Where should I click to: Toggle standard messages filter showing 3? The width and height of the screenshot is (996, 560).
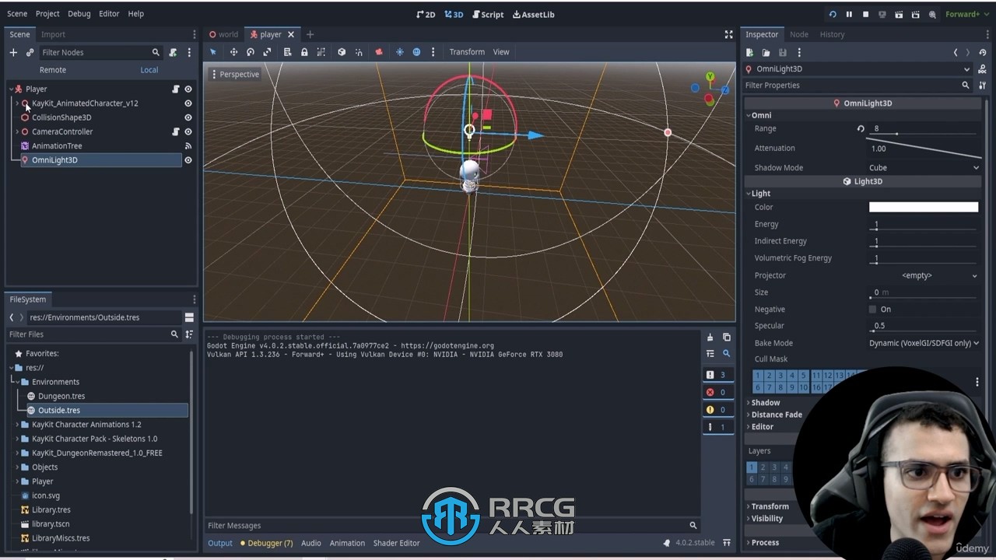717,375
